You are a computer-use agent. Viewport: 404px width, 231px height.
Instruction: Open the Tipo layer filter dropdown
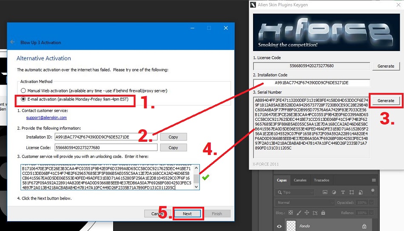295,192
